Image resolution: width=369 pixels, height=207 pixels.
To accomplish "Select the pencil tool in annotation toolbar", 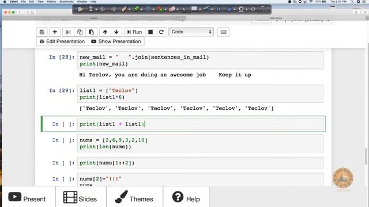I will pos(124,9).
